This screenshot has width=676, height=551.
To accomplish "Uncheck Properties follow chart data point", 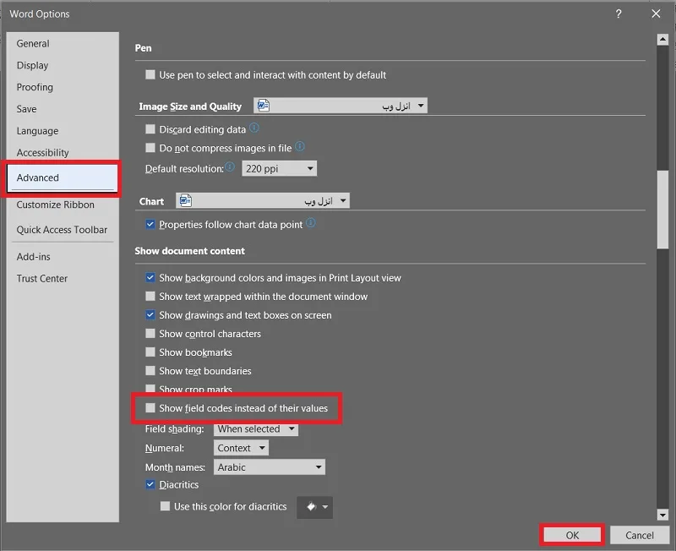I will [150, 224].
